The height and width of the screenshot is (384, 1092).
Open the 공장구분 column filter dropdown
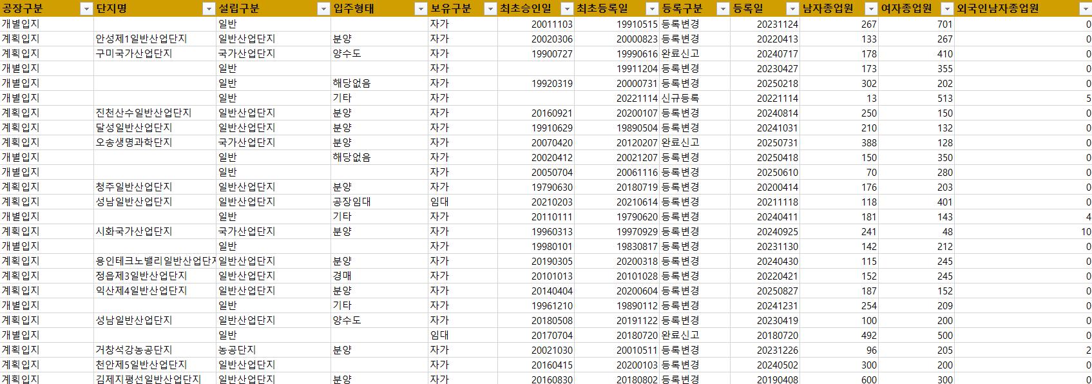coord(86,8)
